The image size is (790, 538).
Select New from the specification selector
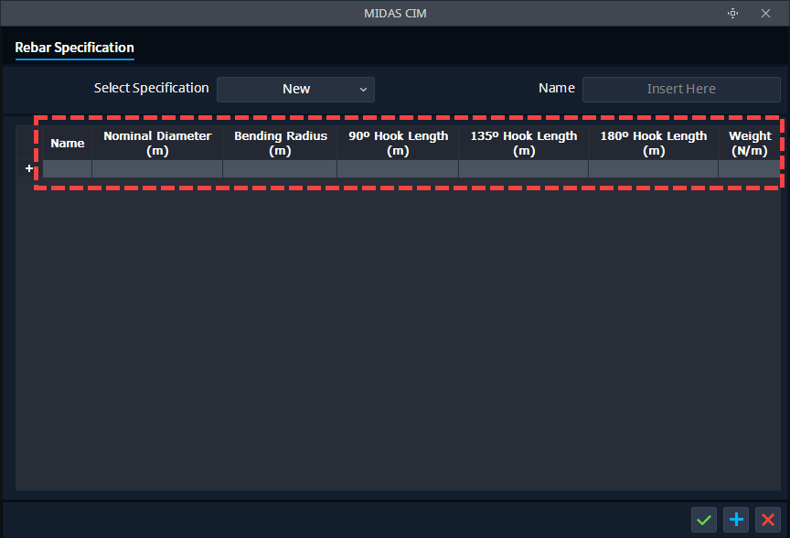[x=295, y=89]
